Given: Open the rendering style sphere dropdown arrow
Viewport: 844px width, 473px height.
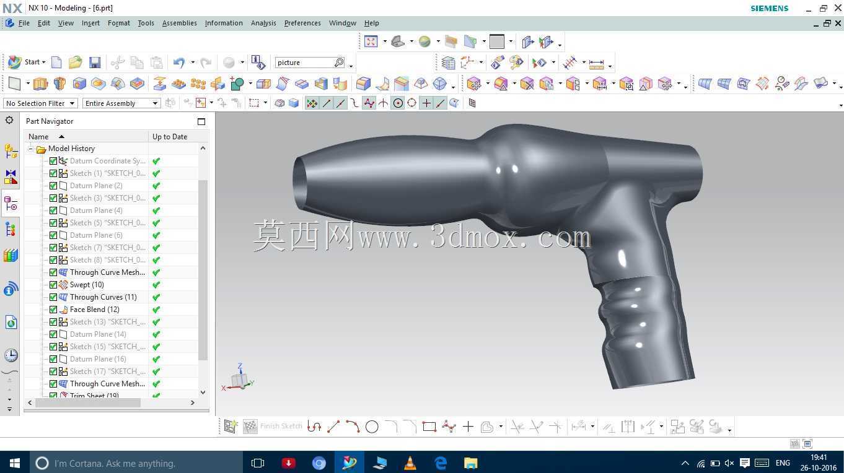Looking at the screenshot, I should click(438, 41).
